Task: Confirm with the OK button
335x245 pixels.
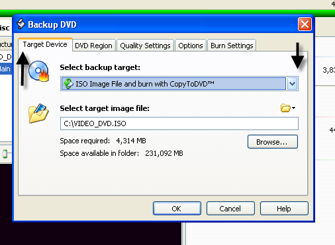Action: click(177, 209)
